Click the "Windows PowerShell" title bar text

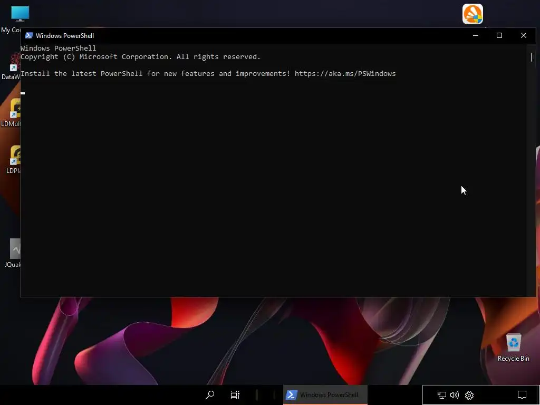tap(65, 36)
